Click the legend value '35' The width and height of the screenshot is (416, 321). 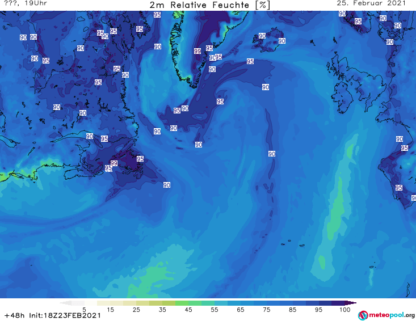pos(162,310)
